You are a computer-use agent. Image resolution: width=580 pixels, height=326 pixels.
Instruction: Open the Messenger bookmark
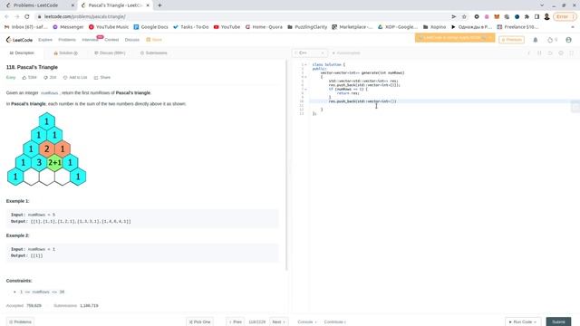point(68,27)
